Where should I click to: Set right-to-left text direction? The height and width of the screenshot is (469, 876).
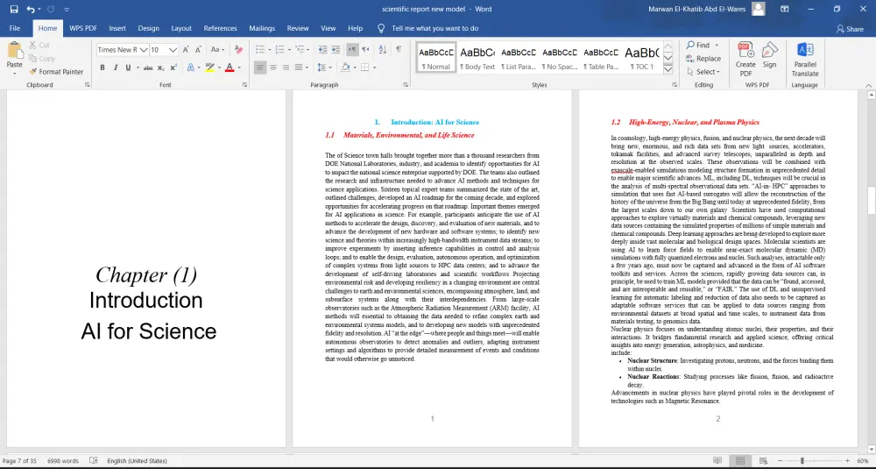click(x=365, y=50)
